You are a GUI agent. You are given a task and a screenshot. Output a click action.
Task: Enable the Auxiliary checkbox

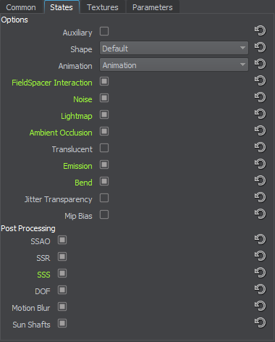pos(104,31)
